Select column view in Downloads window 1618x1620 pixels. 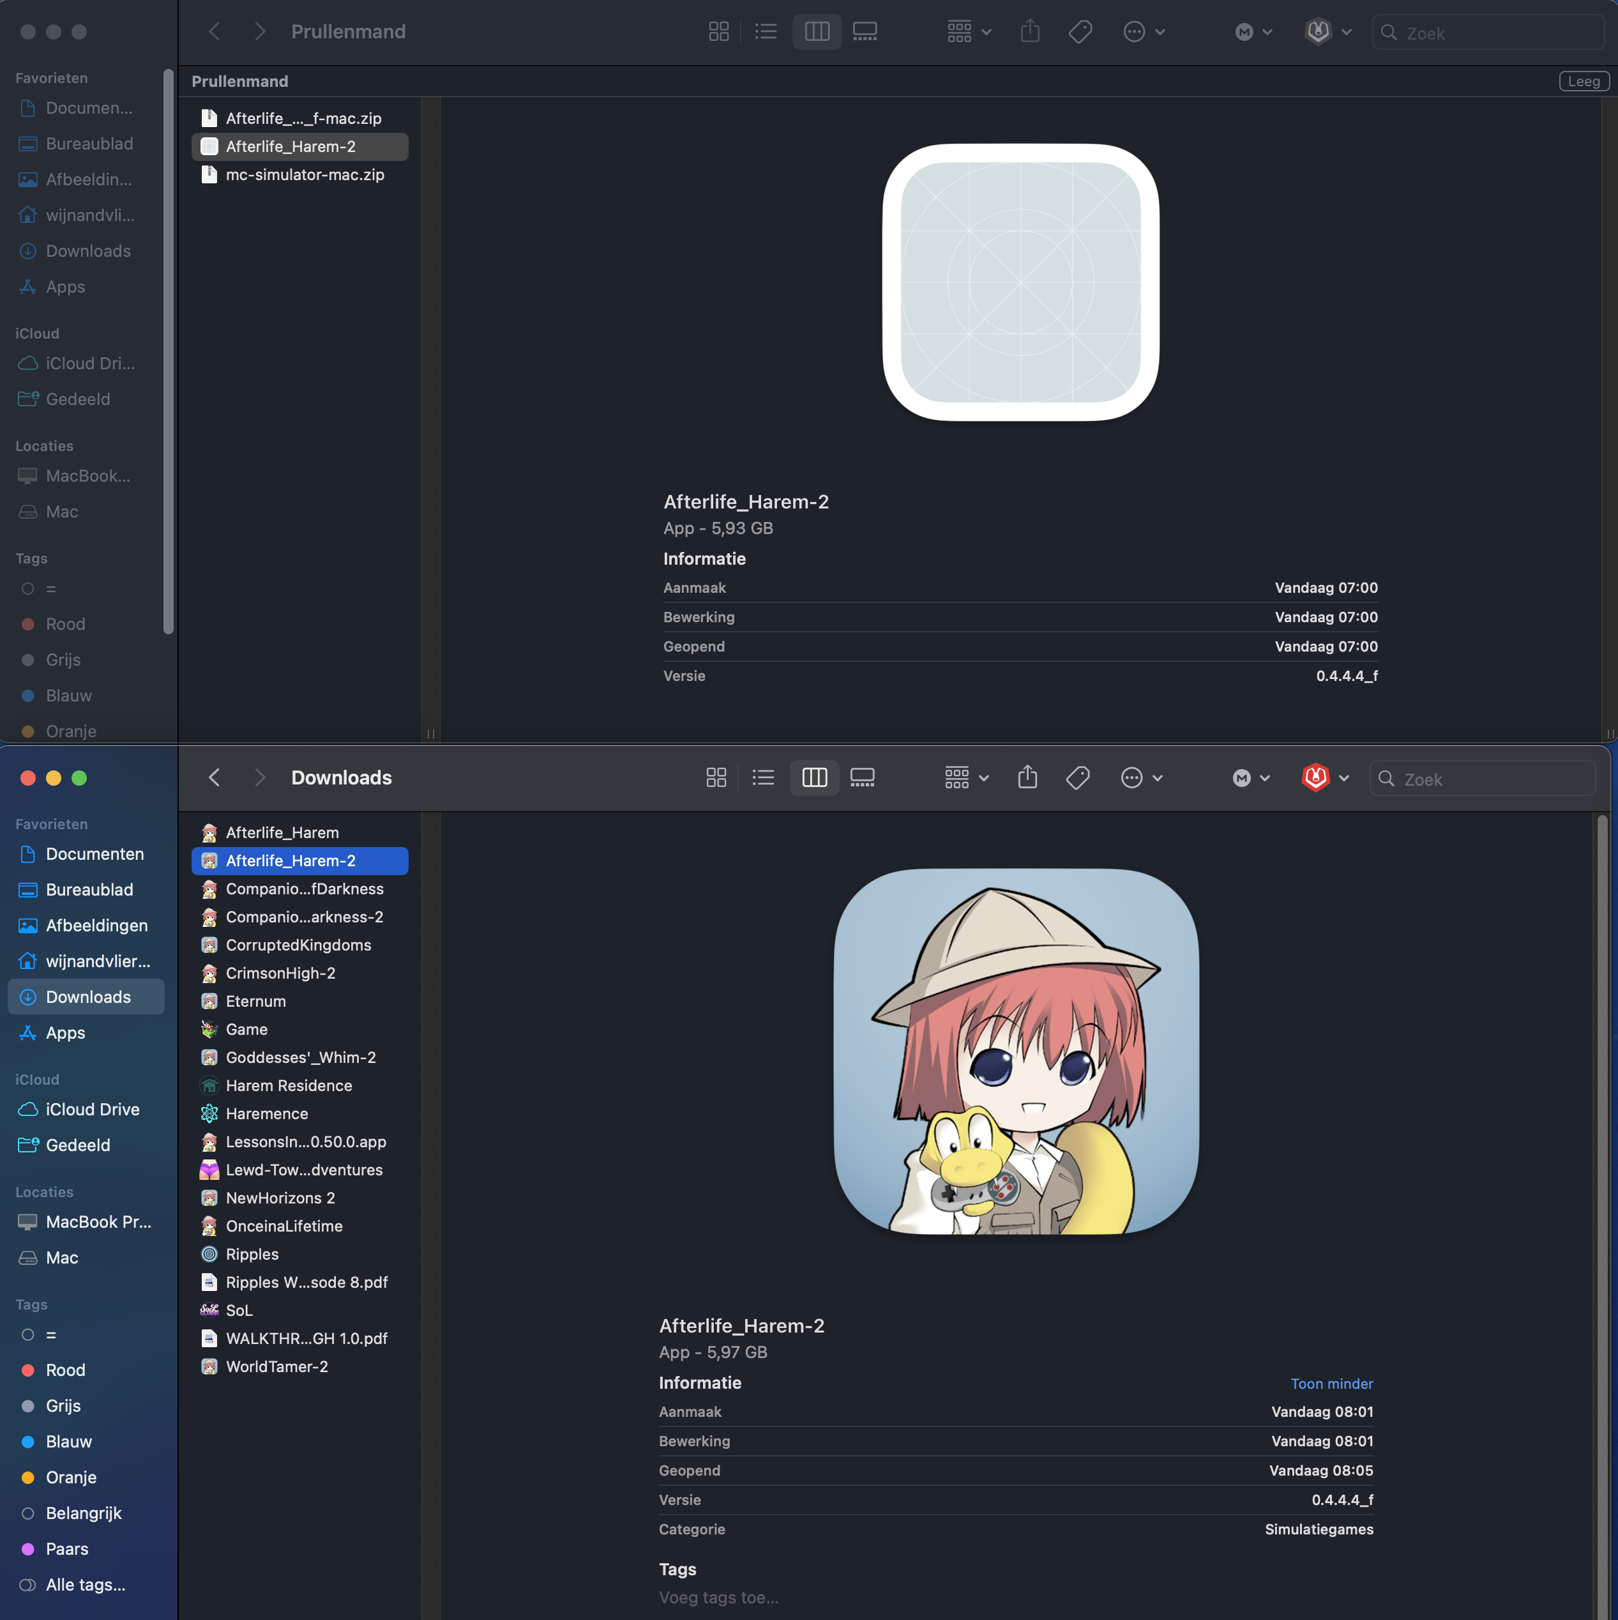click(814, 777)
